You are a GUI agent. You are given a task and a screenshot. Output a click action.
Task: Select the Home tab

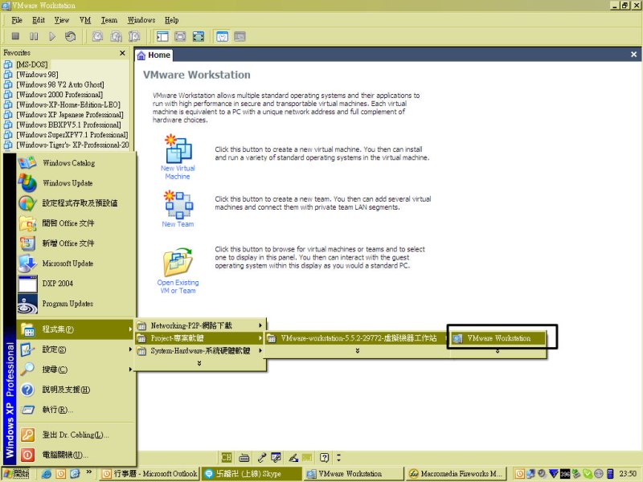154,55
